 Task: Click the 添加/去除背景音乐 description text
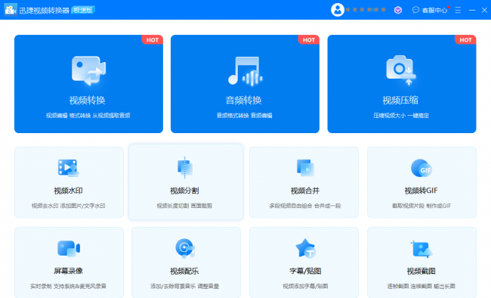184,286
